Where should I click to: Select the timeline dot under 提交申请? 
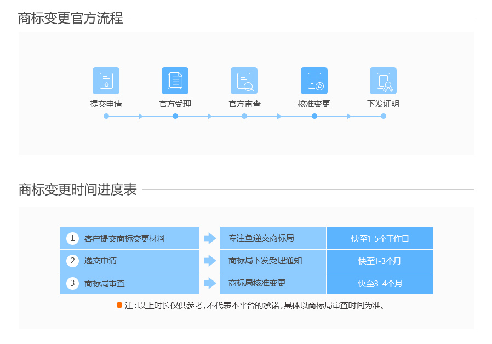pyautogui.click(x=106, y=116)
